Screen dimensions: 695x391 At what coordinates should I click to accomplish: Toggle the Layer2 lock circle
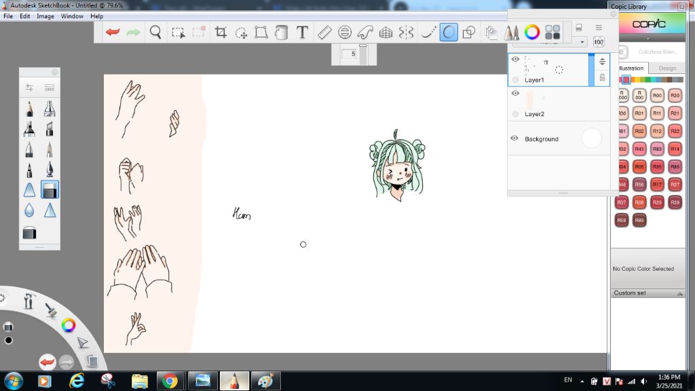515,114
